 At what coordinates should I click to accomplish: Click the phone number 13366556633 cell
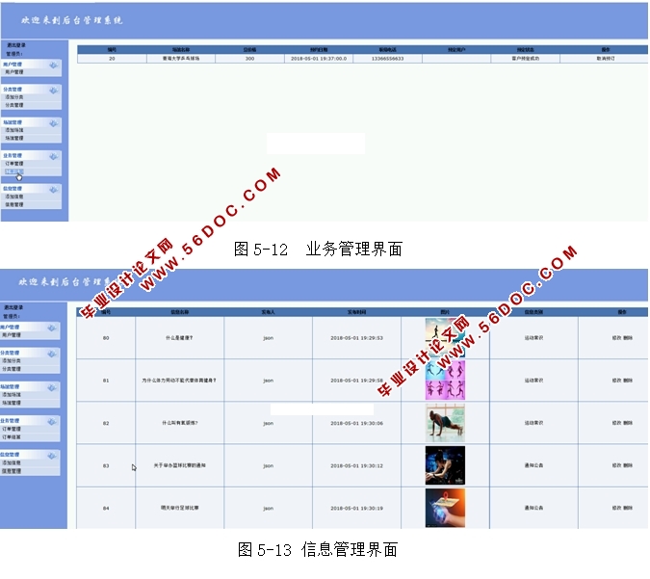pos(388,59)
